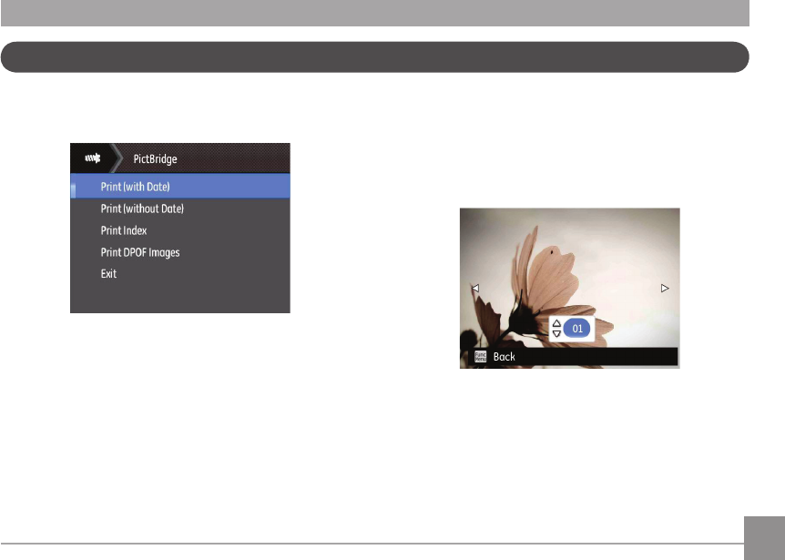Choose Print (without Date) option

coord(142,209)
